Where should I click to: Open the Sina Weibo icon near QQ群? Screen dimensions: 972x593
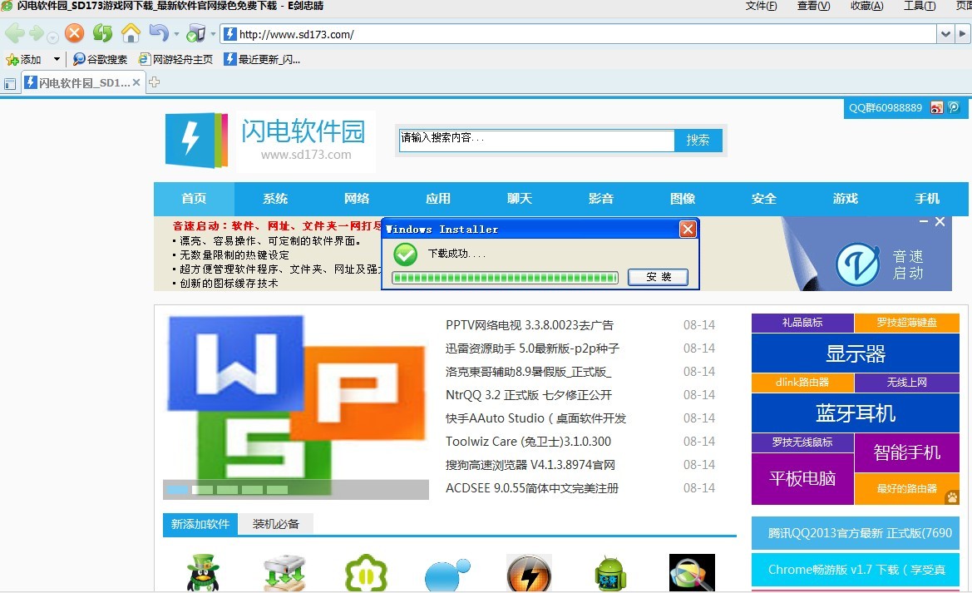click(937, 108)
